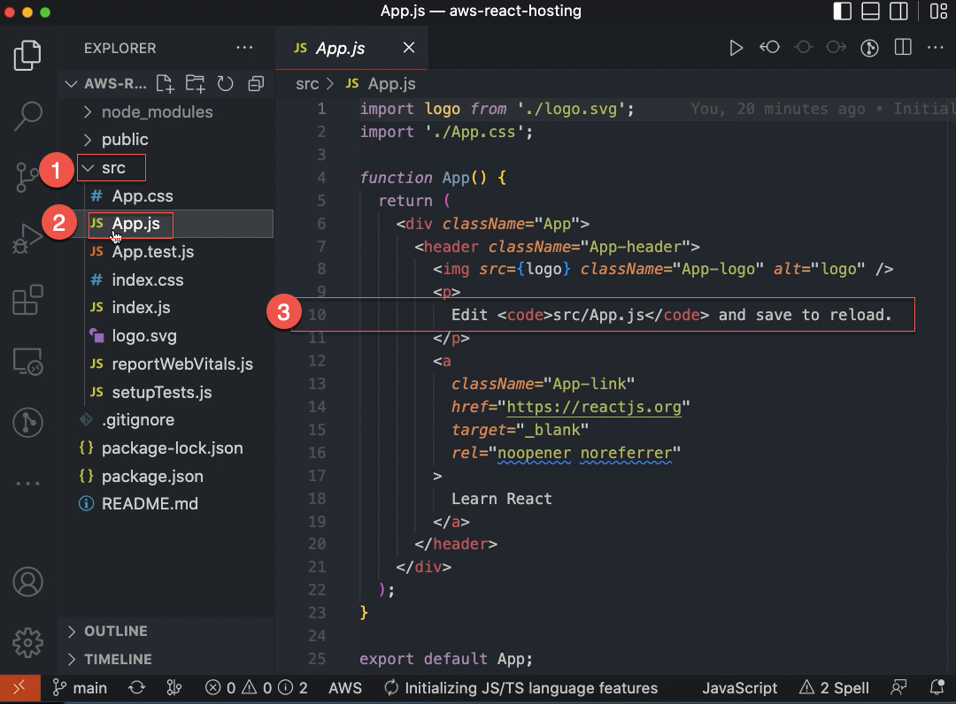Open changes with previous revision
956x704 pixels.
(769, 47)
